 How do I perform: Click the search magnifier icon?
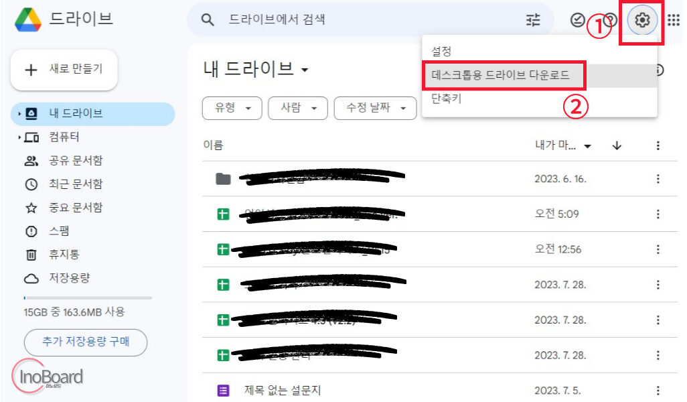208,19
